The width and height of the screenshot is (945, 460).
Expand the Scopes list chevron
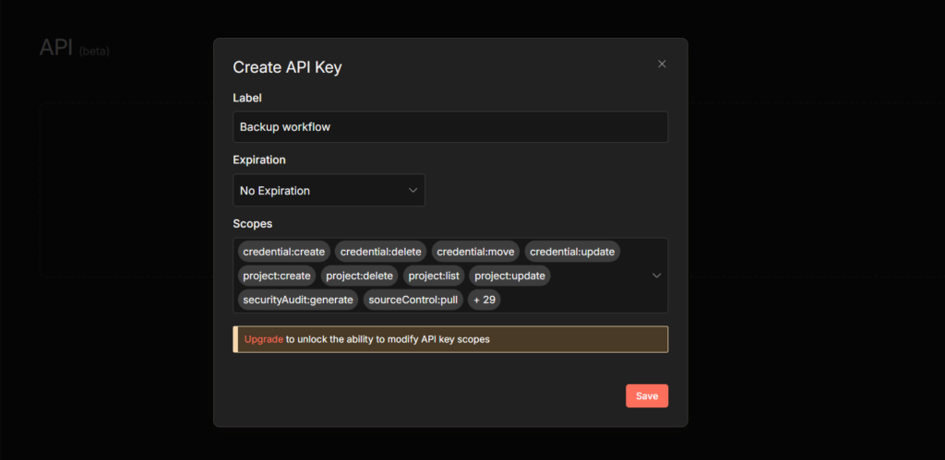[x=656, y=276]
